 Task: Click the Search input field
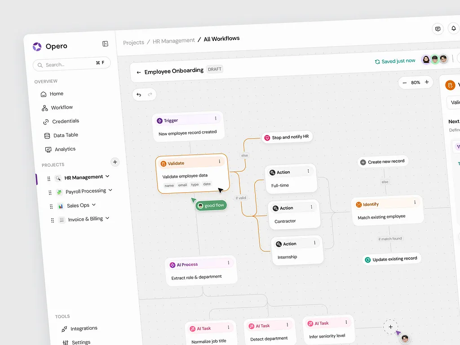(x=71, y=64)
